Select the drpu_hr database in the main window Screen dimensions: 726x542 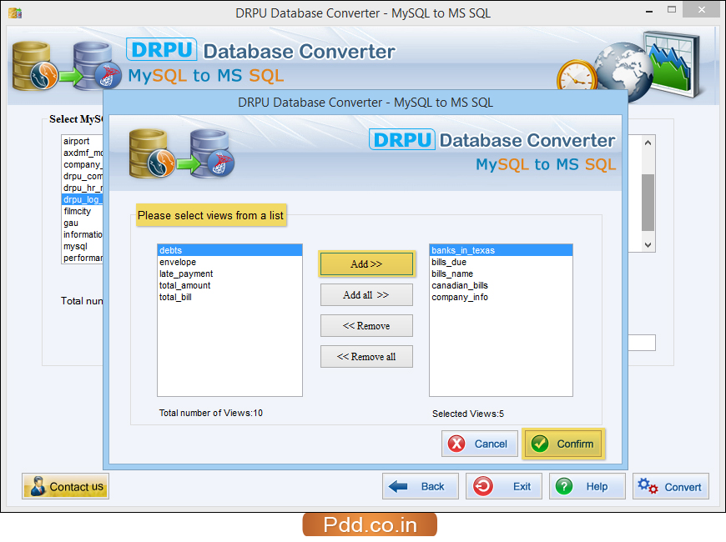pos(82,188)
